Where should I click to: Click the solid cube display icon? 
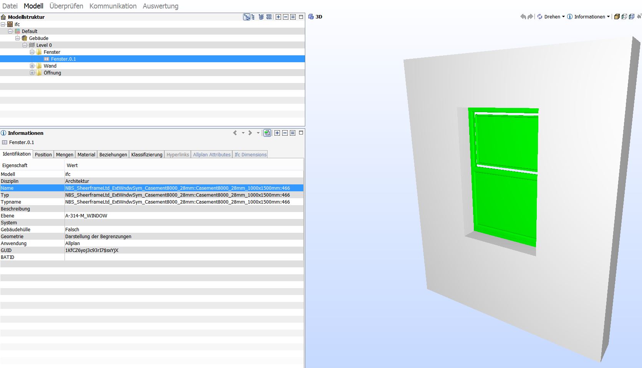click(617, 17)
